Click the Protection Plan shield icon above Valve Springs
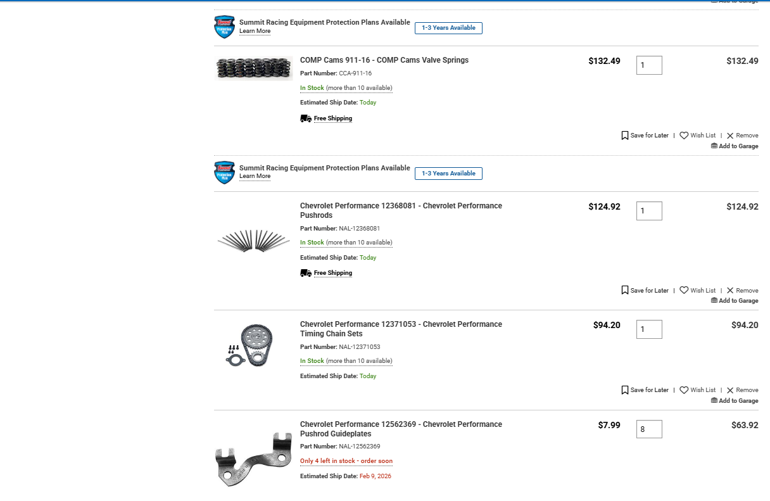 click(x=224, y=27)
